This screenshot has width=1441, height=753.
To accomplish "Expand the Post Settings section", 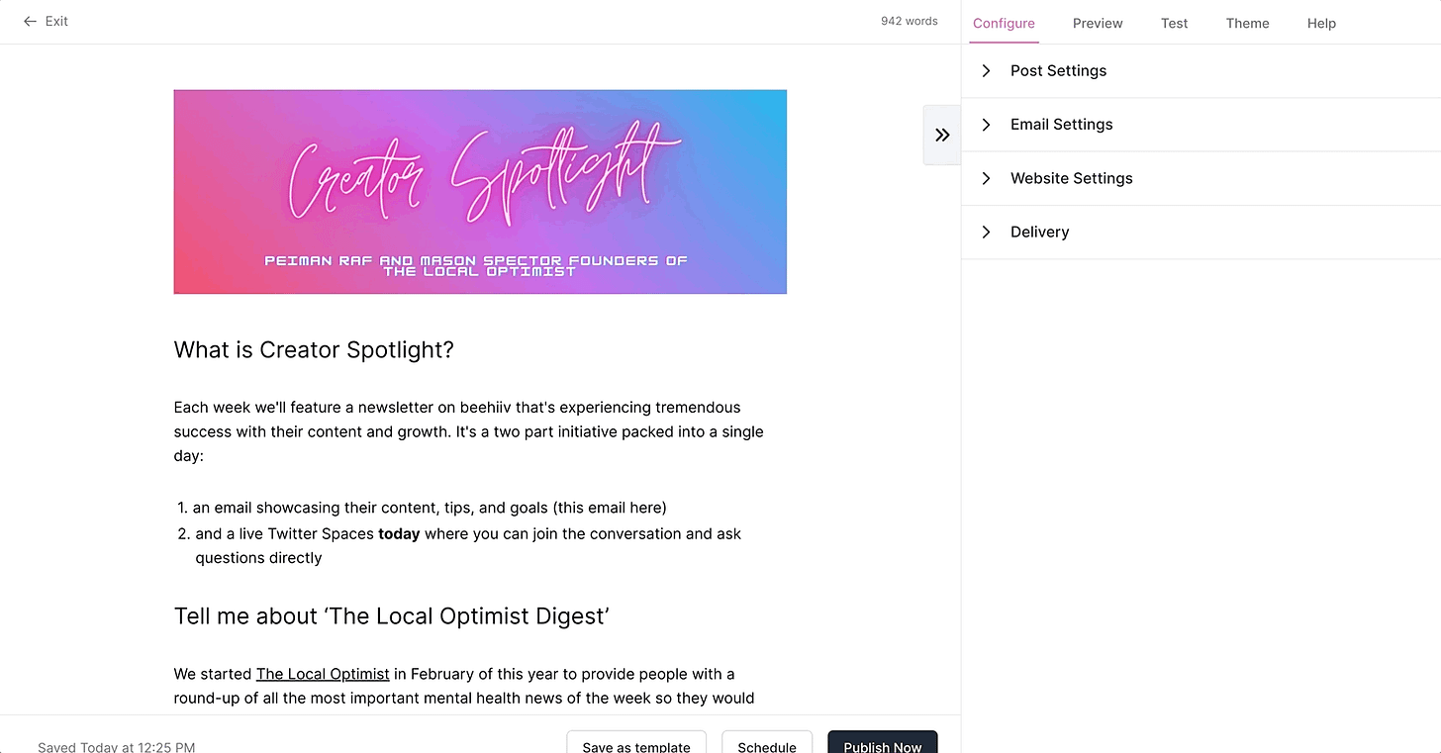I will tap(1201, 71).
